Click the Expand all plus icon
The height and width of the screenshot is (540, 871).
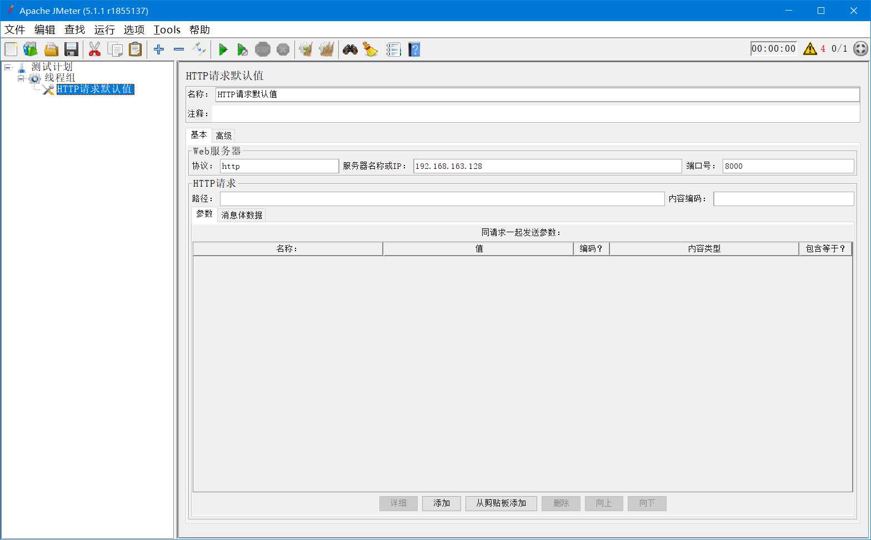click(159, 49)
